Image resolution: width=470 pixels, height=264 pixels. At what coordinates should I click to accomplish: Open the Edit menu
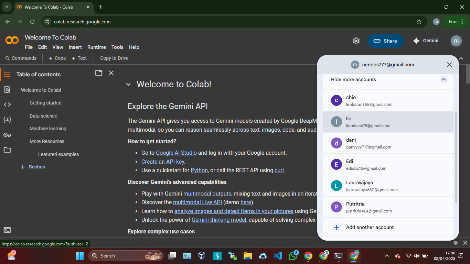pyautogui.click(x=43, y=47)
